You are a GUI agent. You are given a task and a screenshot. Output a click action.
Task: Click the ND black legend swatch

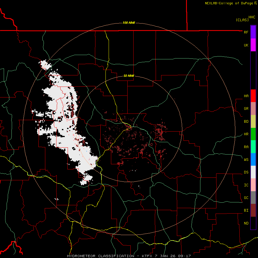click(253, 223)
